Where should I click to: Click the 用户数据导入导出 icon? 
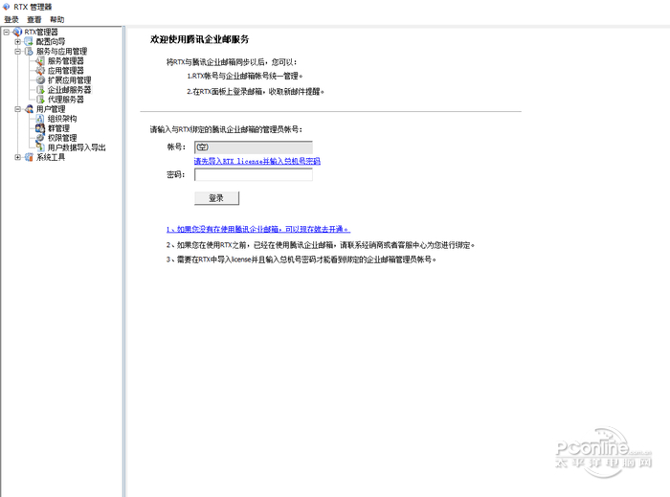[x=40, y=147]
